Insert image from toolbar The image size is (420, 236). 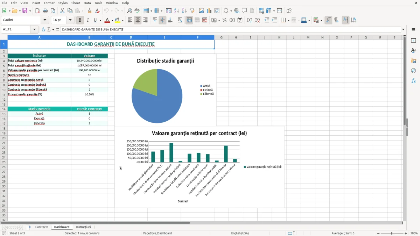(202, 11)
